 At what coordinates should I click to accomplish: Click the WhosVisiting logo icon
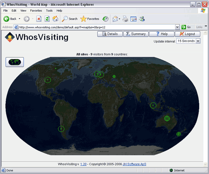coord(9,37)
